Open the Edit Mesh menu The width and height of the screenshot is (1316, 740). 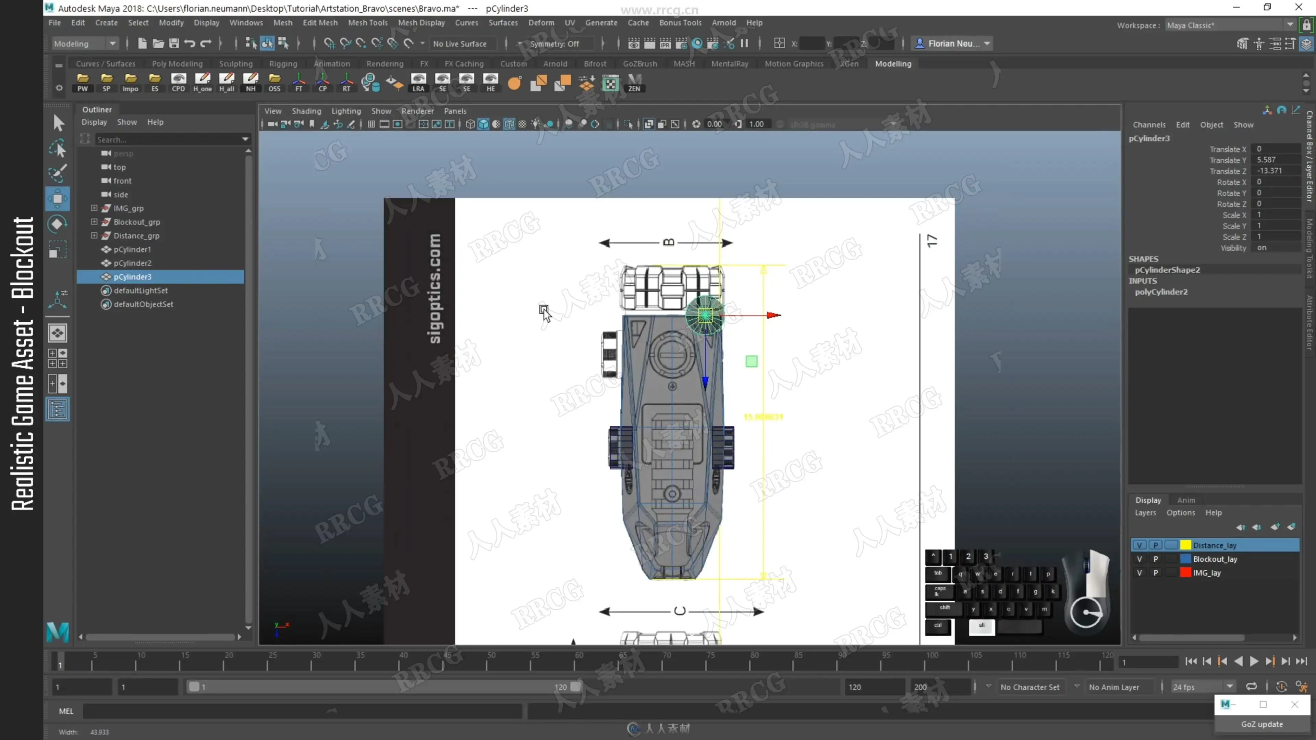click(320, 23)
